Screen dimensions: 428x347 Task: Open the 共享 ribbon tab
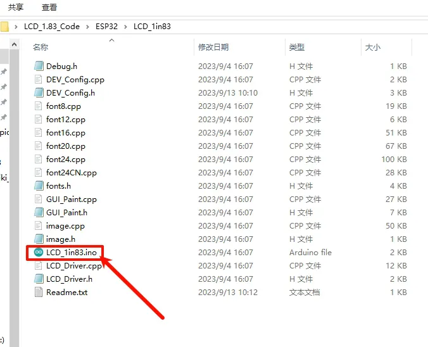point(16,8)
